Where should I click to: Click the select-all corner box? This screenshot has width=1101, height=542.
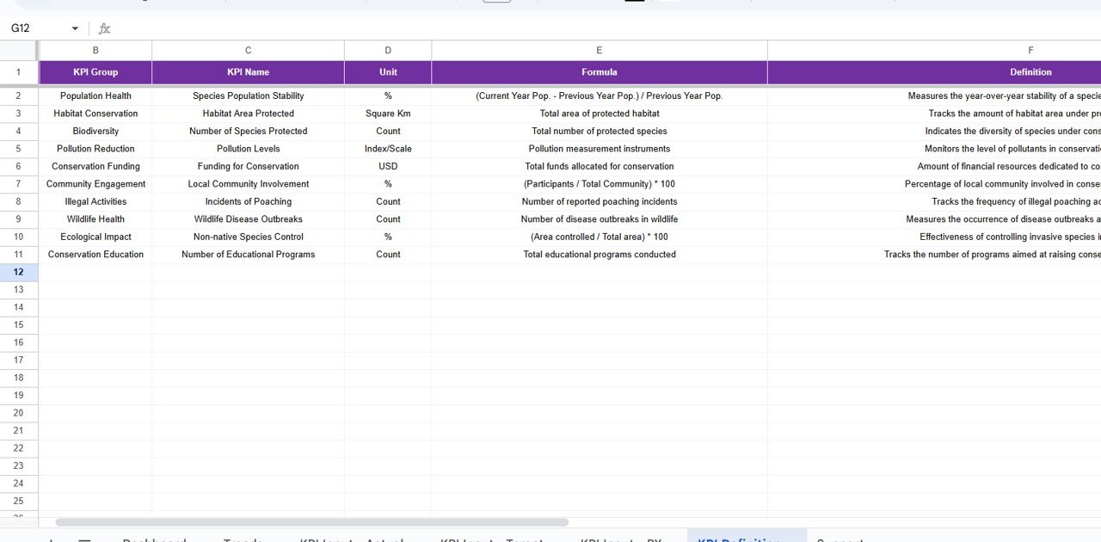point(19,51)
